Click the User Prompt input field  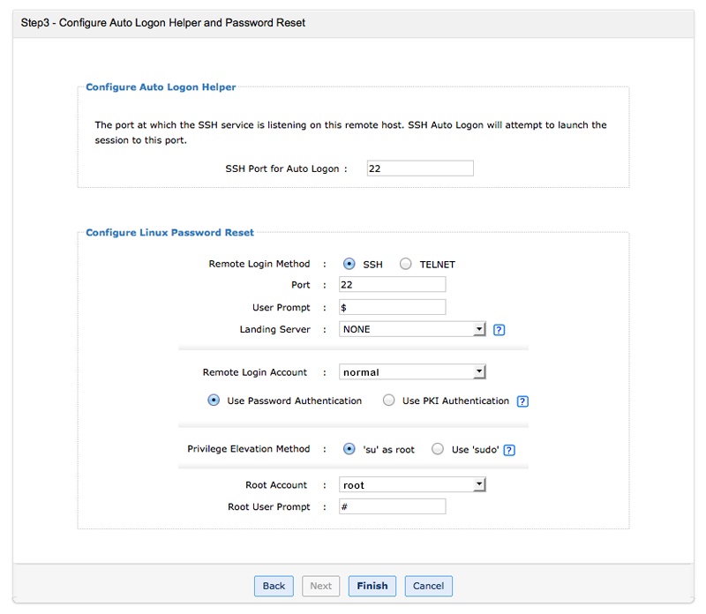(392, 307)
